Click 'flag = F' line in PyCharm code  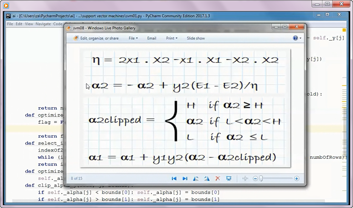click(x=51, y=122)
